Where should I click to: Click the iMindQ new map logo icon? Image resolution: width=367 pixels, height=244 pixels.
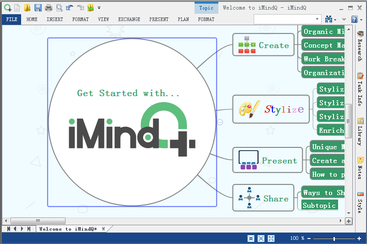[8, 8]
